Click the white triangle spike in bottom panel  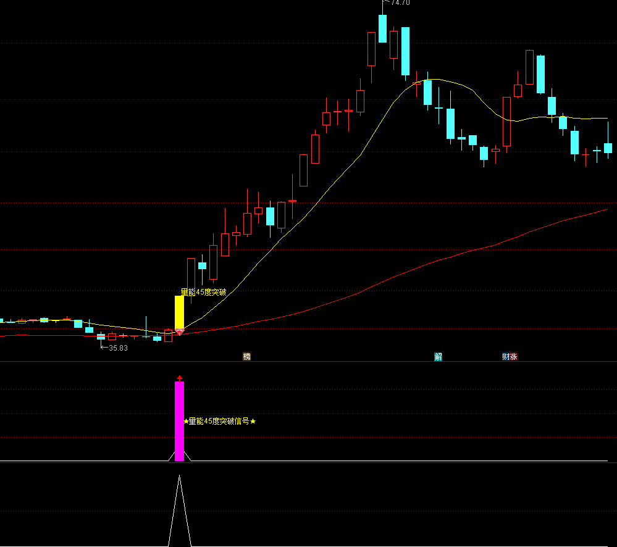[x=180, y=511]
